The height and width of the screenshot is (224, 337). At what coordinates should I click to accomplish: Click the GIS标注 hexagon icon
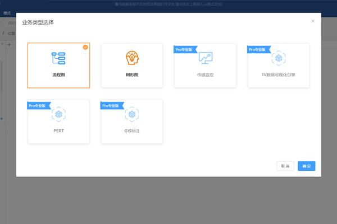pyautogui.click(x=132, y=114)
